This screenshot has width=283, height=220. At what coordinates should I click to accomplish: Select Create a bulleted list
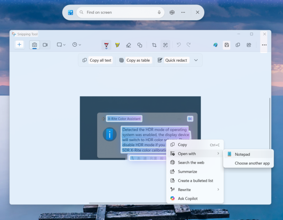195,181
